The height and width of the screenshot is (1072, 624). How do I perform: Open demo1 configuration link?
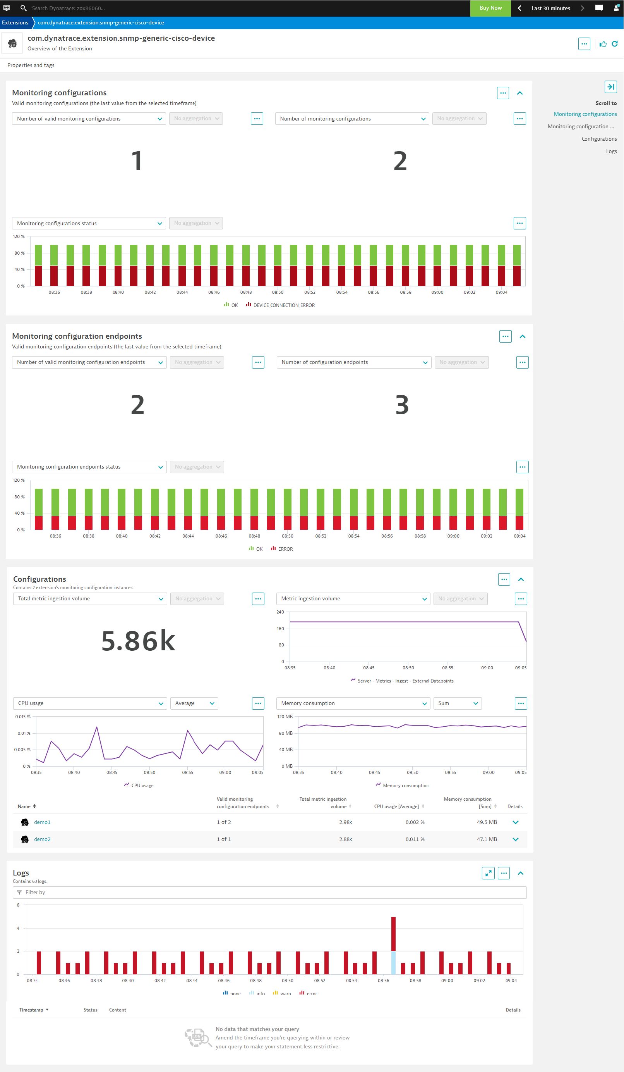tap(42, 822)
